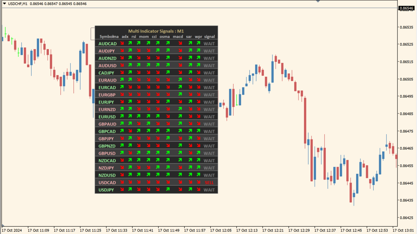
Task: Select the GBPAUD symbol label
Action: click(108, 124)
